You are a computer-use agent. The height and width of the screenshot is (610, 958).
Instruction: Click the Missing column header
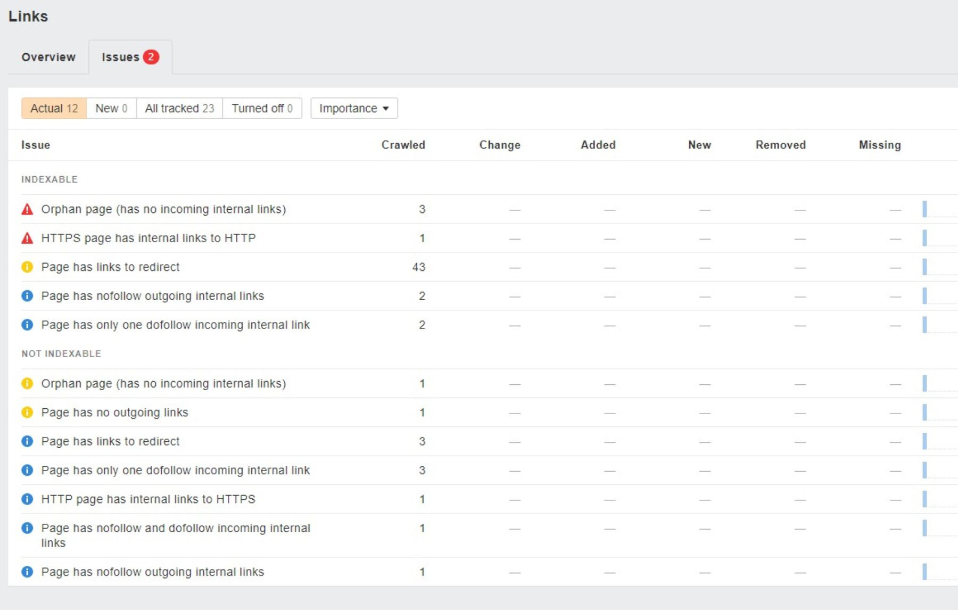[880, 145]
